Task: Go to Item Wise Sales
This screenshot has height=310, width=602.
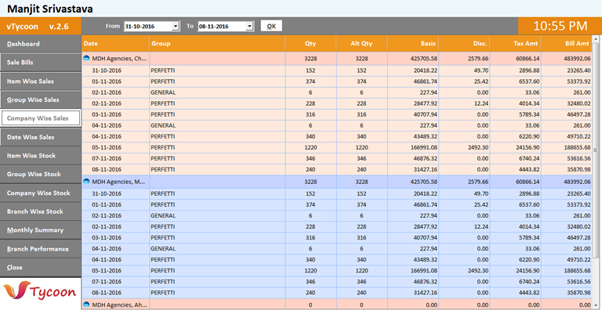Action: click(40, 81)
